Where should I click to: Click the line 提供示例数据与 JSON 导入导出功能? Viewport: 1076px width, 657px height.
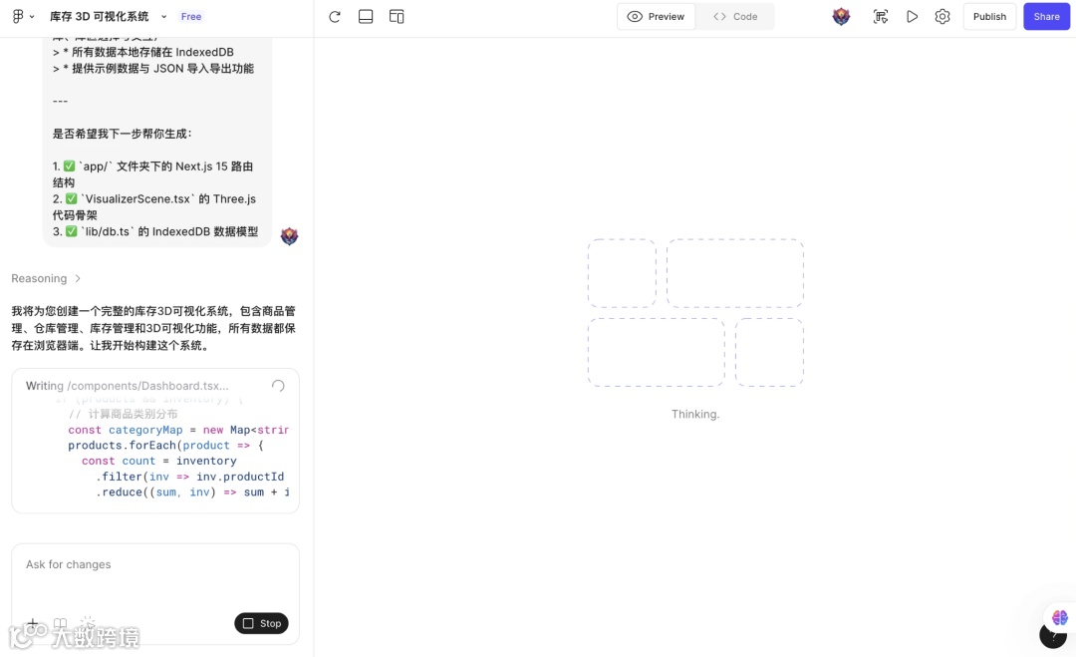pos(162,68)
